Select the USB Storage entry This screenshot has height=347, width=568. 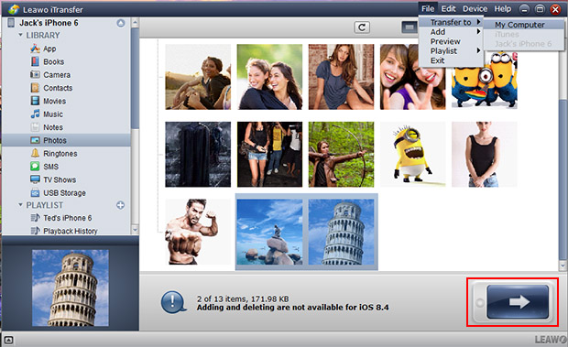[64, 193]
